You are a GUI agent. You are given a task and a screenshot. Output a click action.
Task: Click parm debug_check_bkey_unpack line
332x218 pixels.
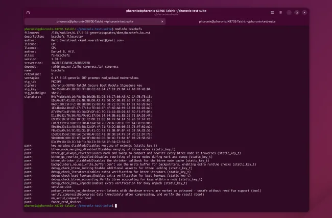click(119, 183)
